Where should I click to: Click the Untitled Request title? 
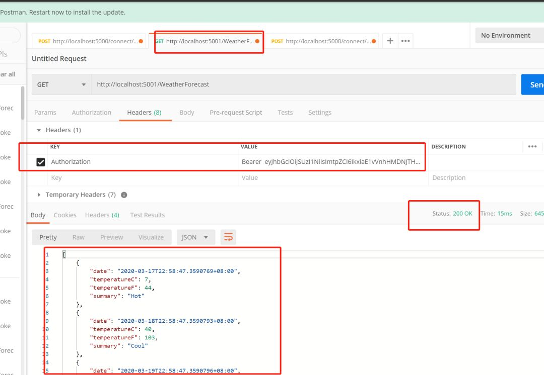coord(59,58)
